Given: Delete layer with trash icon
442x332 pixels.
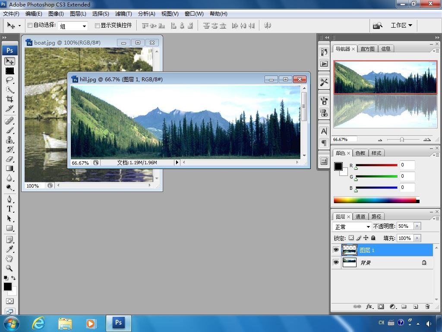Looking at the screenshot, I should [x=427, y=306].
